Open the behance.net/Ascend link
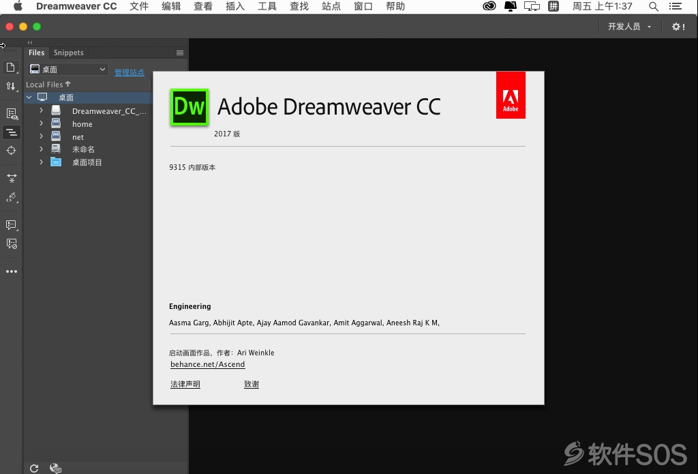The height and width of the screenshot is (474, 698). (x=207, y=364)
